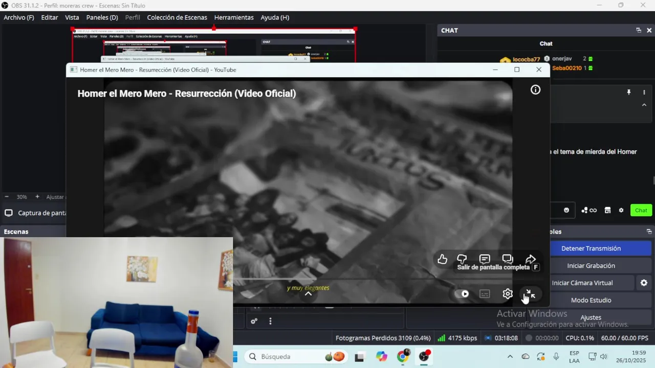Like the Homer el Mero Mero video
The width and height of the screenshot is (655, 368).
tap(443, 259)
